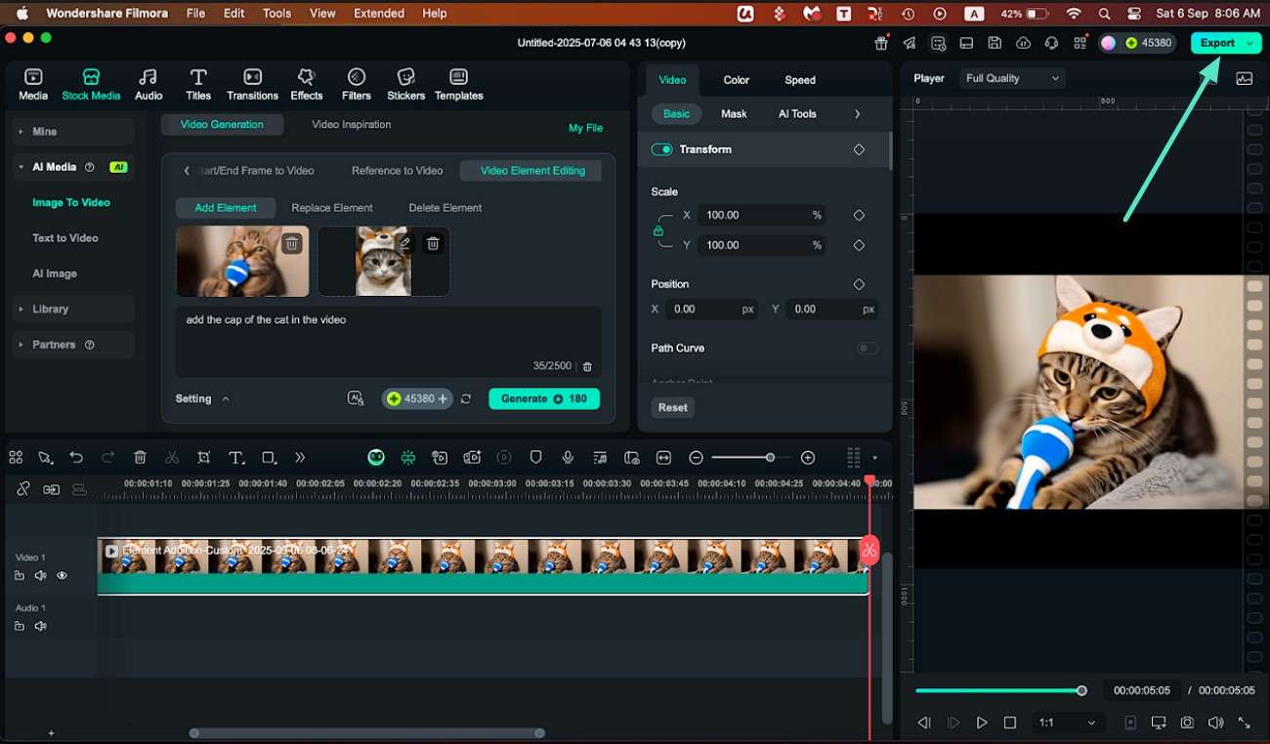Screen dimensions: 1270x744
Task: Select the Mask sub-tab
Action: [x=734, y=114]
